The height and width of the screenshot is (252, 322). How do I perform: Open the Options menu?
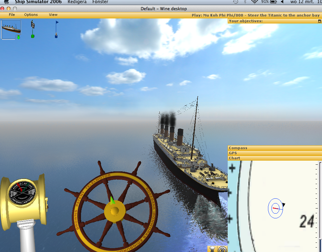coord(31,15)
